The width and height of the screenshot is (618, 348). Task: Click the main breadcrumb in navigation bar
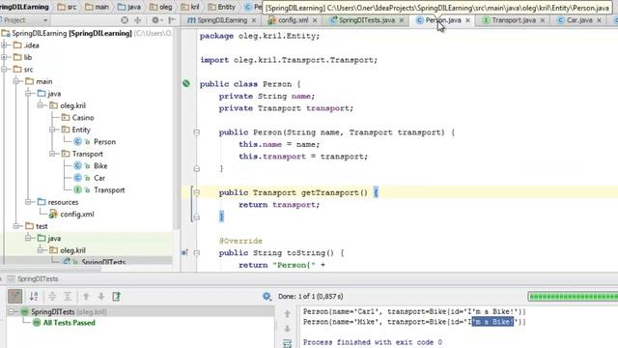point(97,7)
